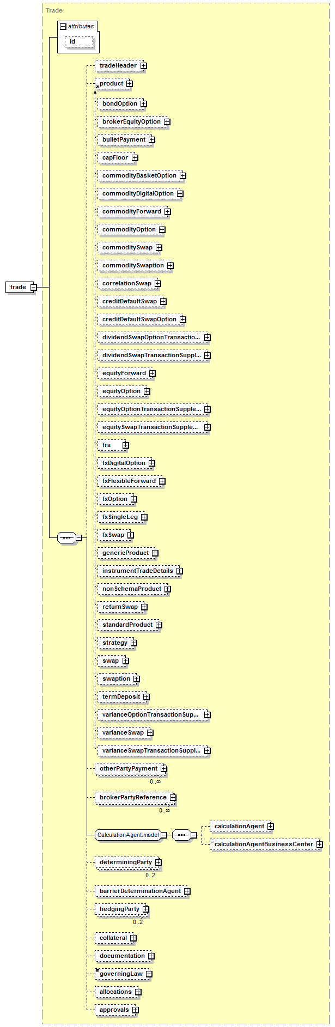Click the plus icon beside fra
The height and width of the screenshot is (1027, 335).
click(x=125, y=445)
